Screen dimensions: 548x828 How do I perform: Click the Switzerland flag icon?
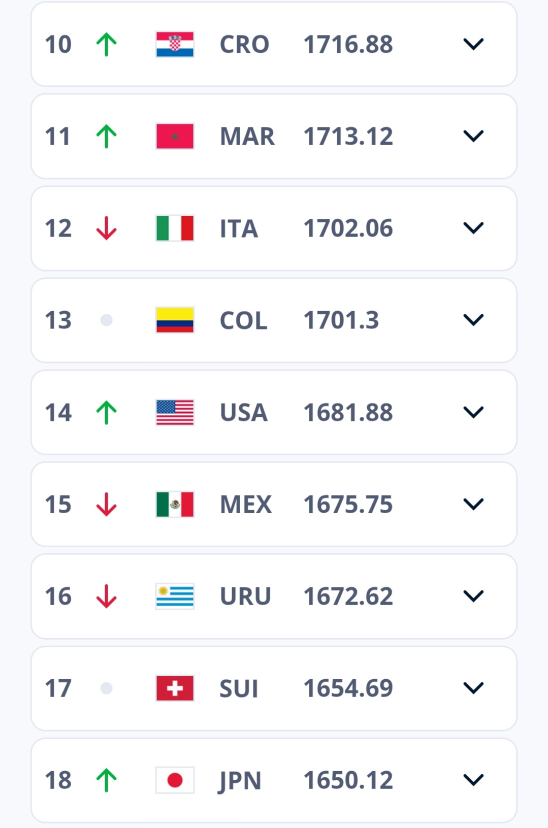click(175, 688)
